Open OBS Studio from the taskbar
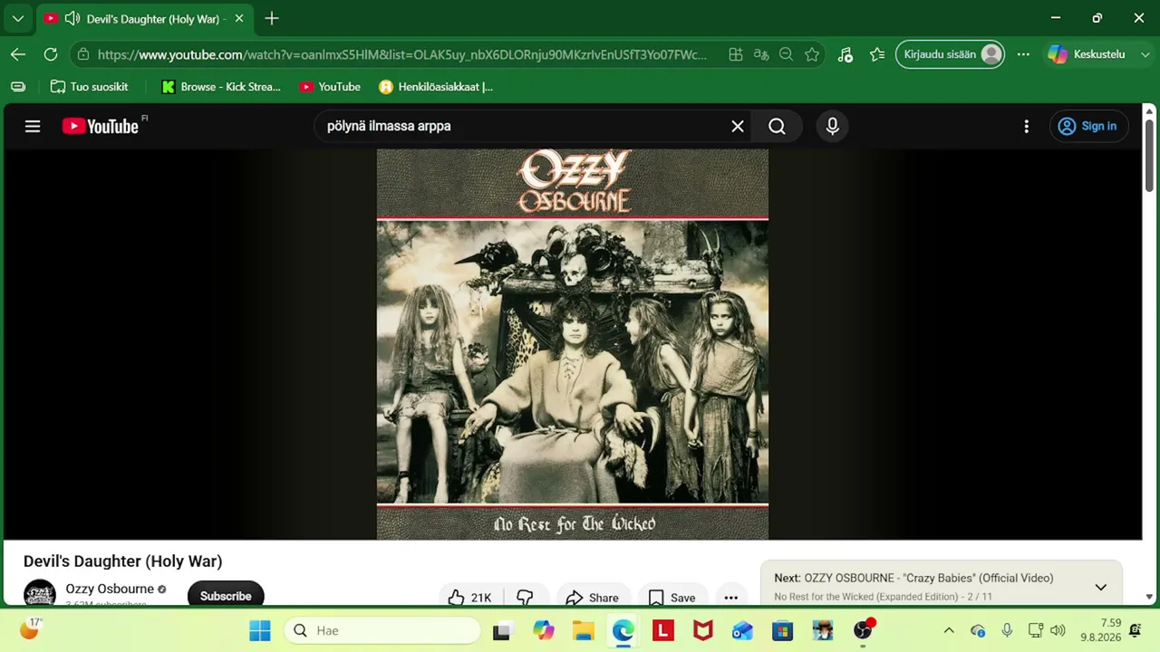 pyautogui.click(x=864, y=630)
